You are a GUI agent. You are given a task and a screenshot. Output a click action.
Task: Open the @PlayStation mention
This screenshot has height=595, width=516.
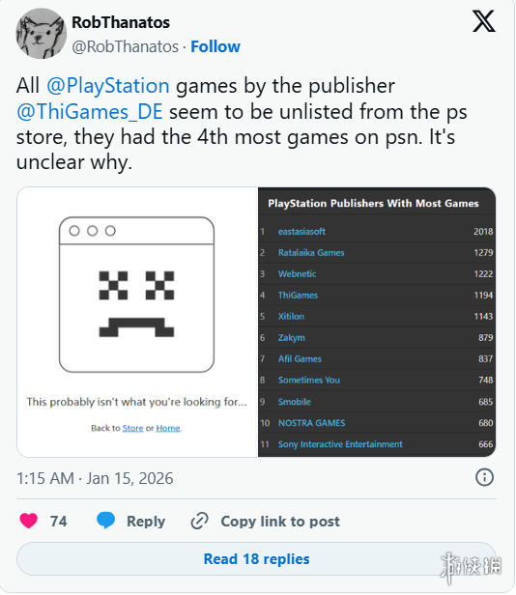pyautogui.click(x=108, y=86)
